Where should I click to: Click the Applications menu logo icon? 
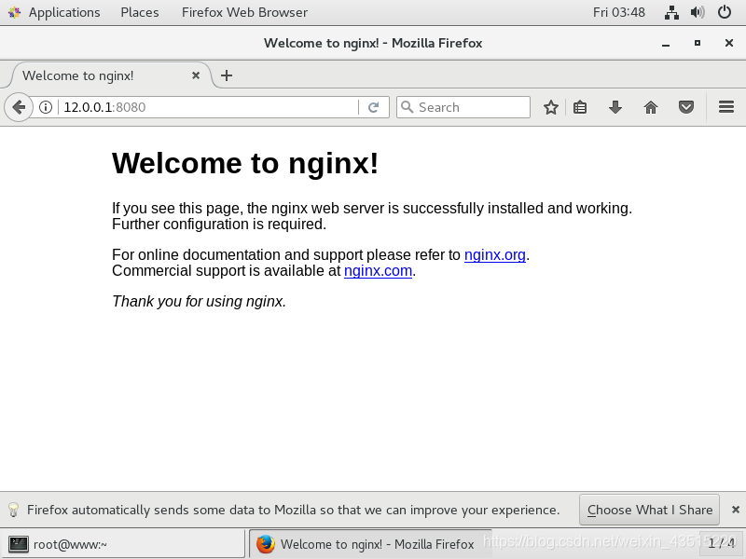[x=15, y=12]
